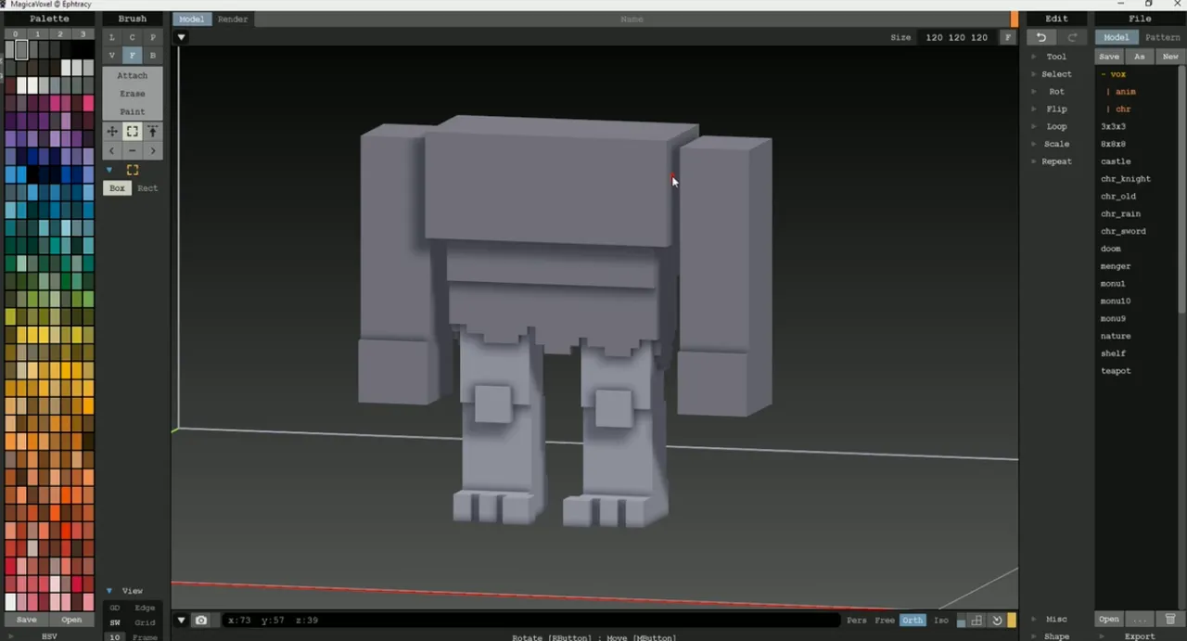Expand the Select section in Edit
The width and height of the screenshot is (1187, 641).
coord(1056,74)
